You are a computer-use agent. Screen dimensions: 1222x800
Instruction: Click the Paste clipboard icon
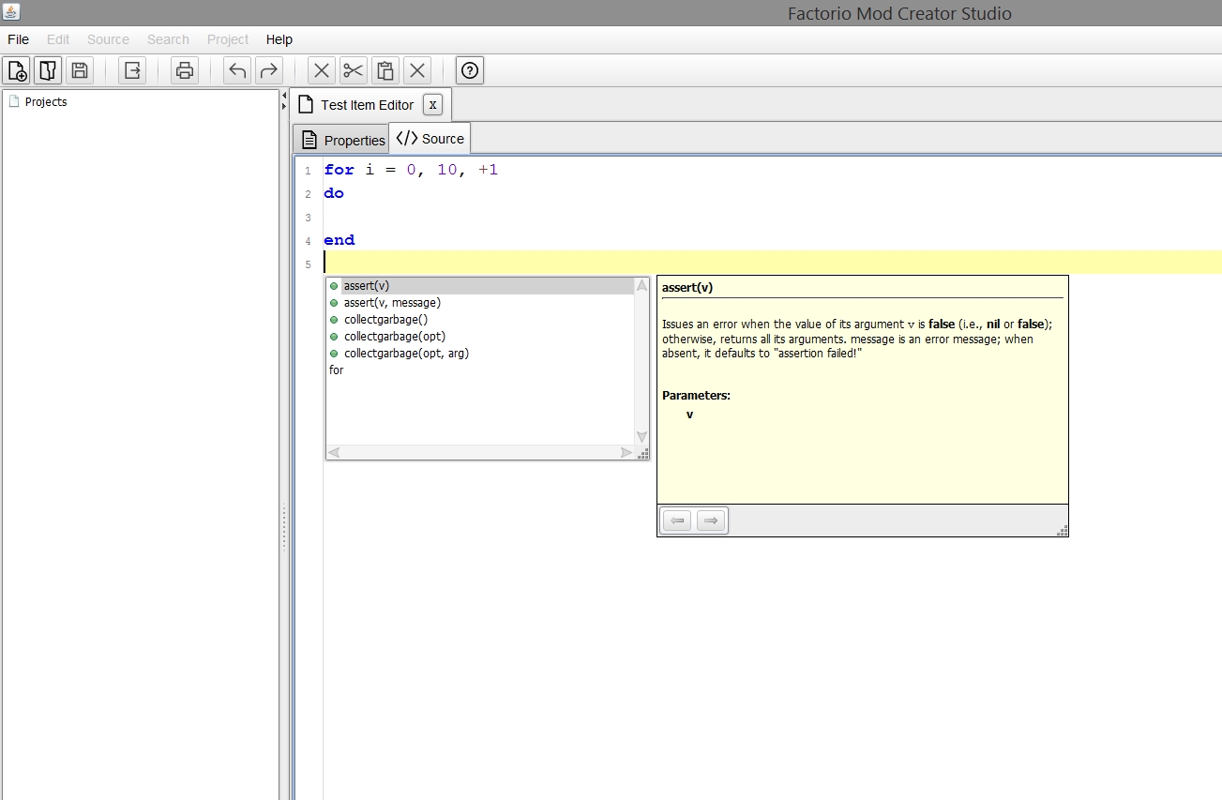[385, 70]
